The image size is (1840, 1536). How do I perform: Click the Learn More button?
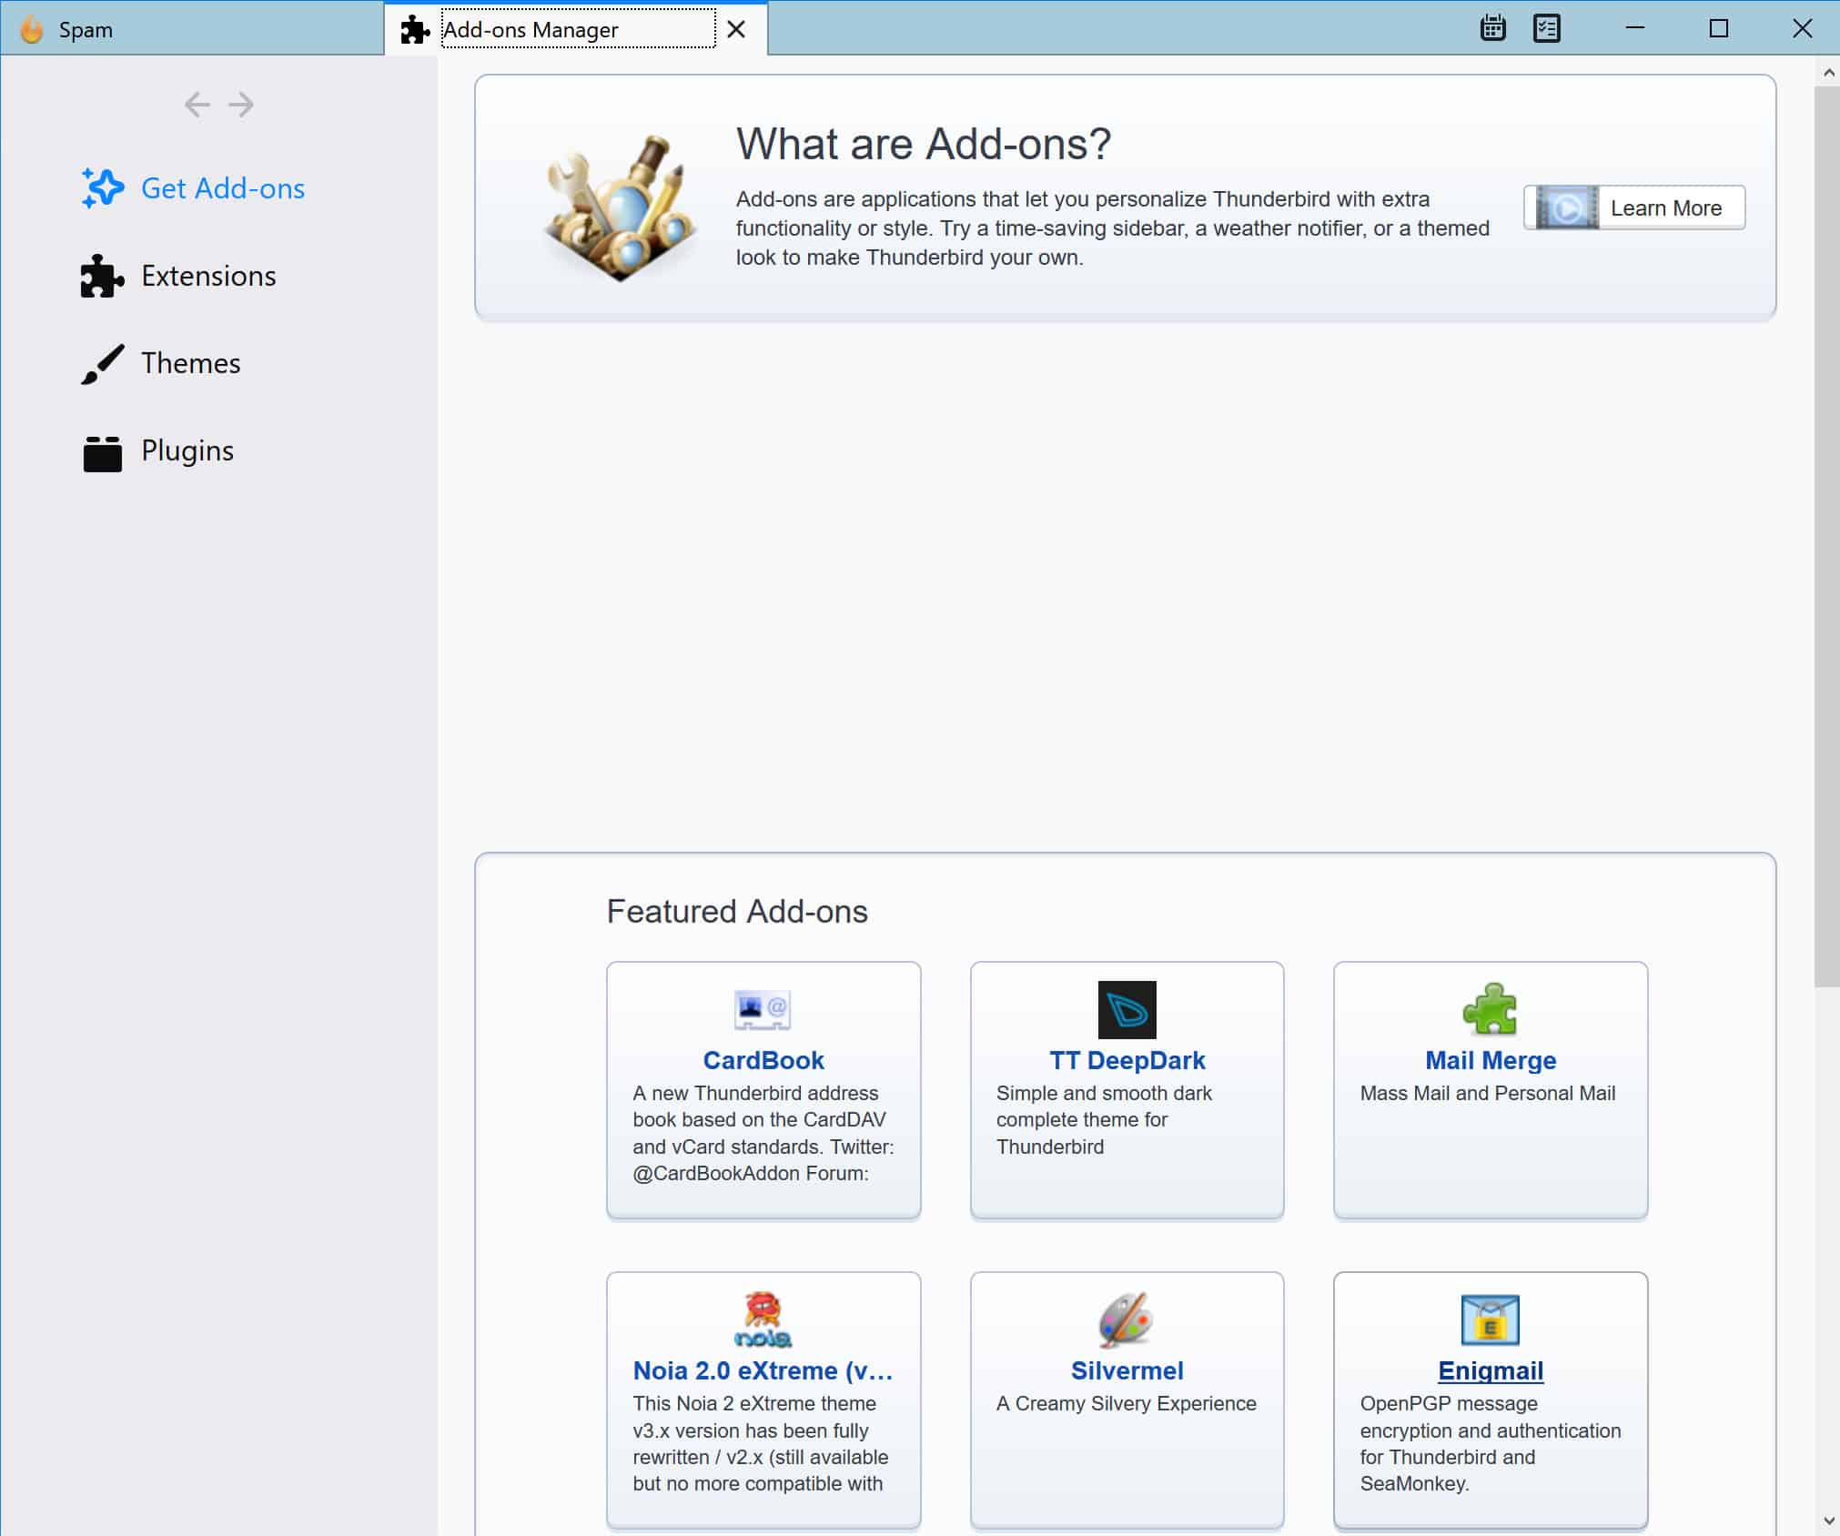pos(1634,207)
